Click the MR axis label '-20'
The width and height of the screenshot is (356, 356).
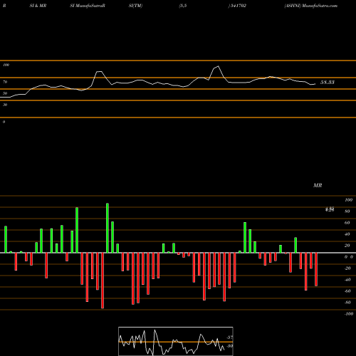pos(347,268)
